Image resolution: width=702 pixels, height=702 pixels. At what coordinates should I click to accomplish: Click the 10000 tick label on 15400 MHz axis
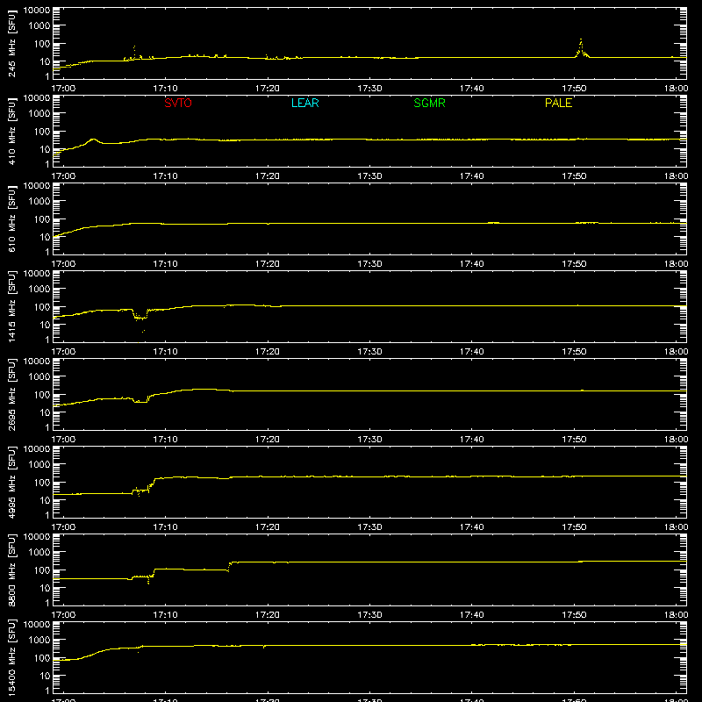[37, 625]
